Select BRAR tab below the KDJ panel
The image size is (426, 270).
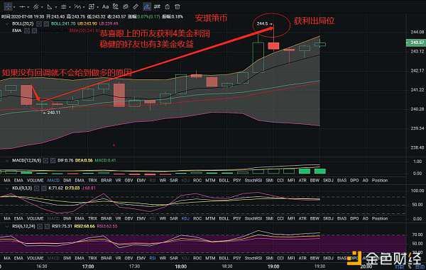click(106, 218)
